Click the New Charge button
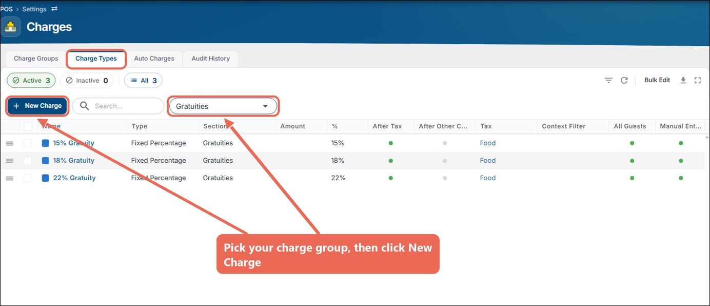 (37, 106)
